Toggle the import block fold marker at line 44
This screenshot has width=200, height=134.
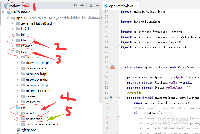tap(119, 47)
